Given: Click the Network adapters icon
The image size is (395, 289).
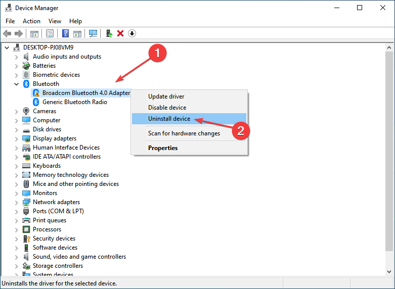Looking at the screenshot, I should click(x=26, y=202).
